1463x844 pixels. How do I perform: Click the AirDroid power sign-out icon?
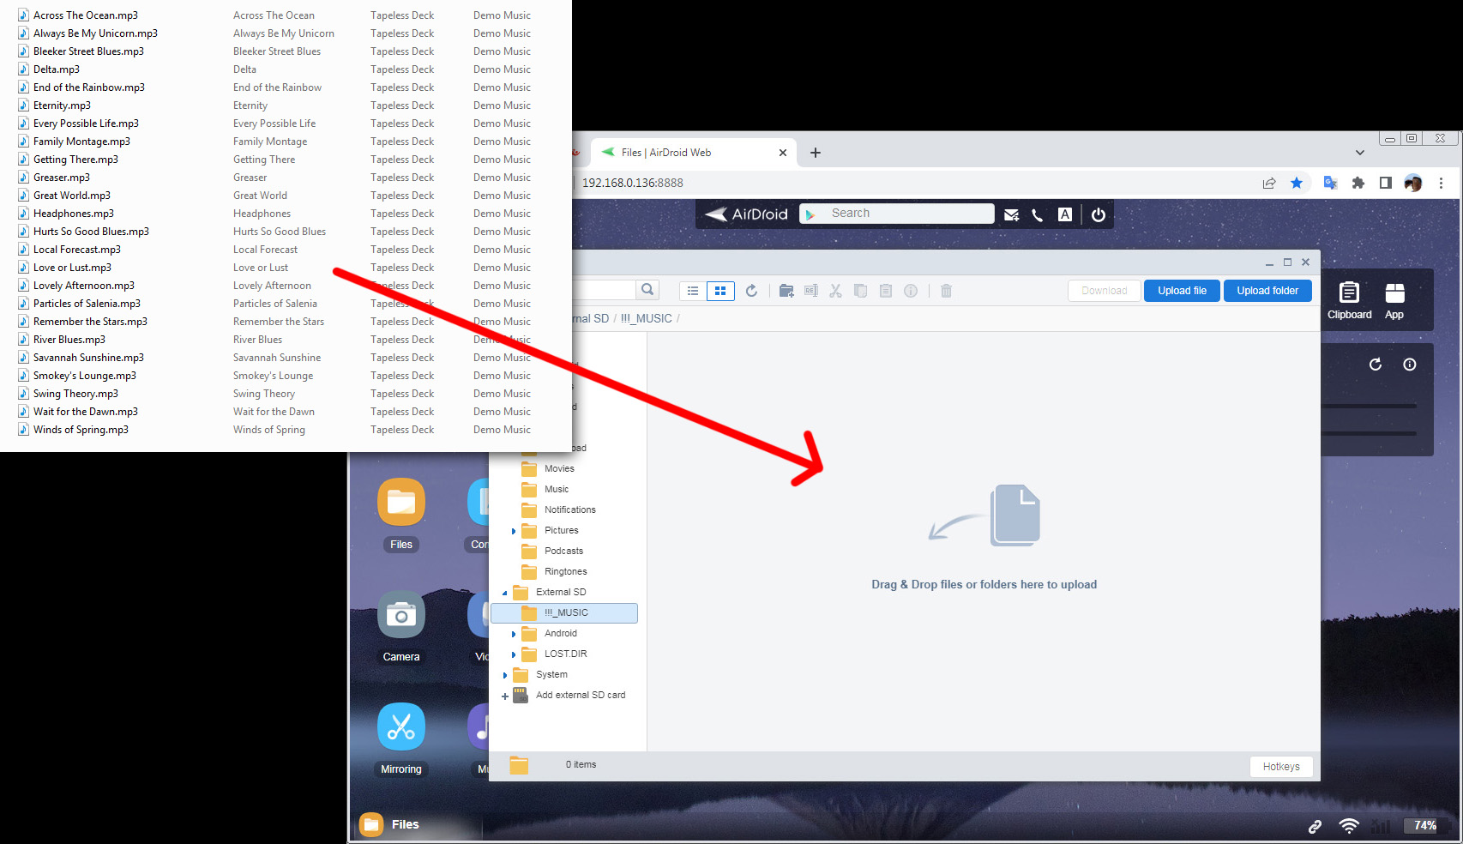coord(1099,214)
